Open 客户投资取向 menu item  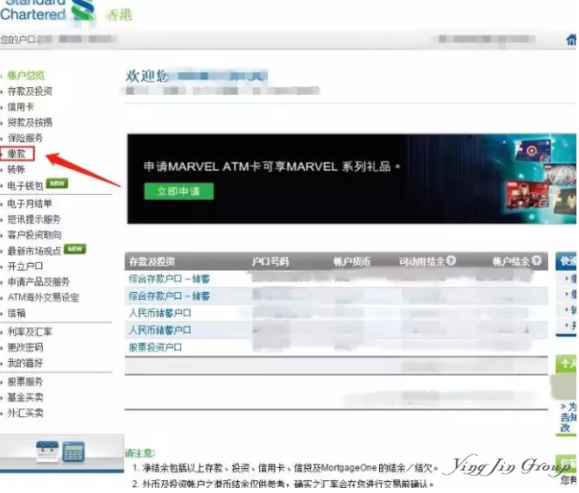click(34, 235)
